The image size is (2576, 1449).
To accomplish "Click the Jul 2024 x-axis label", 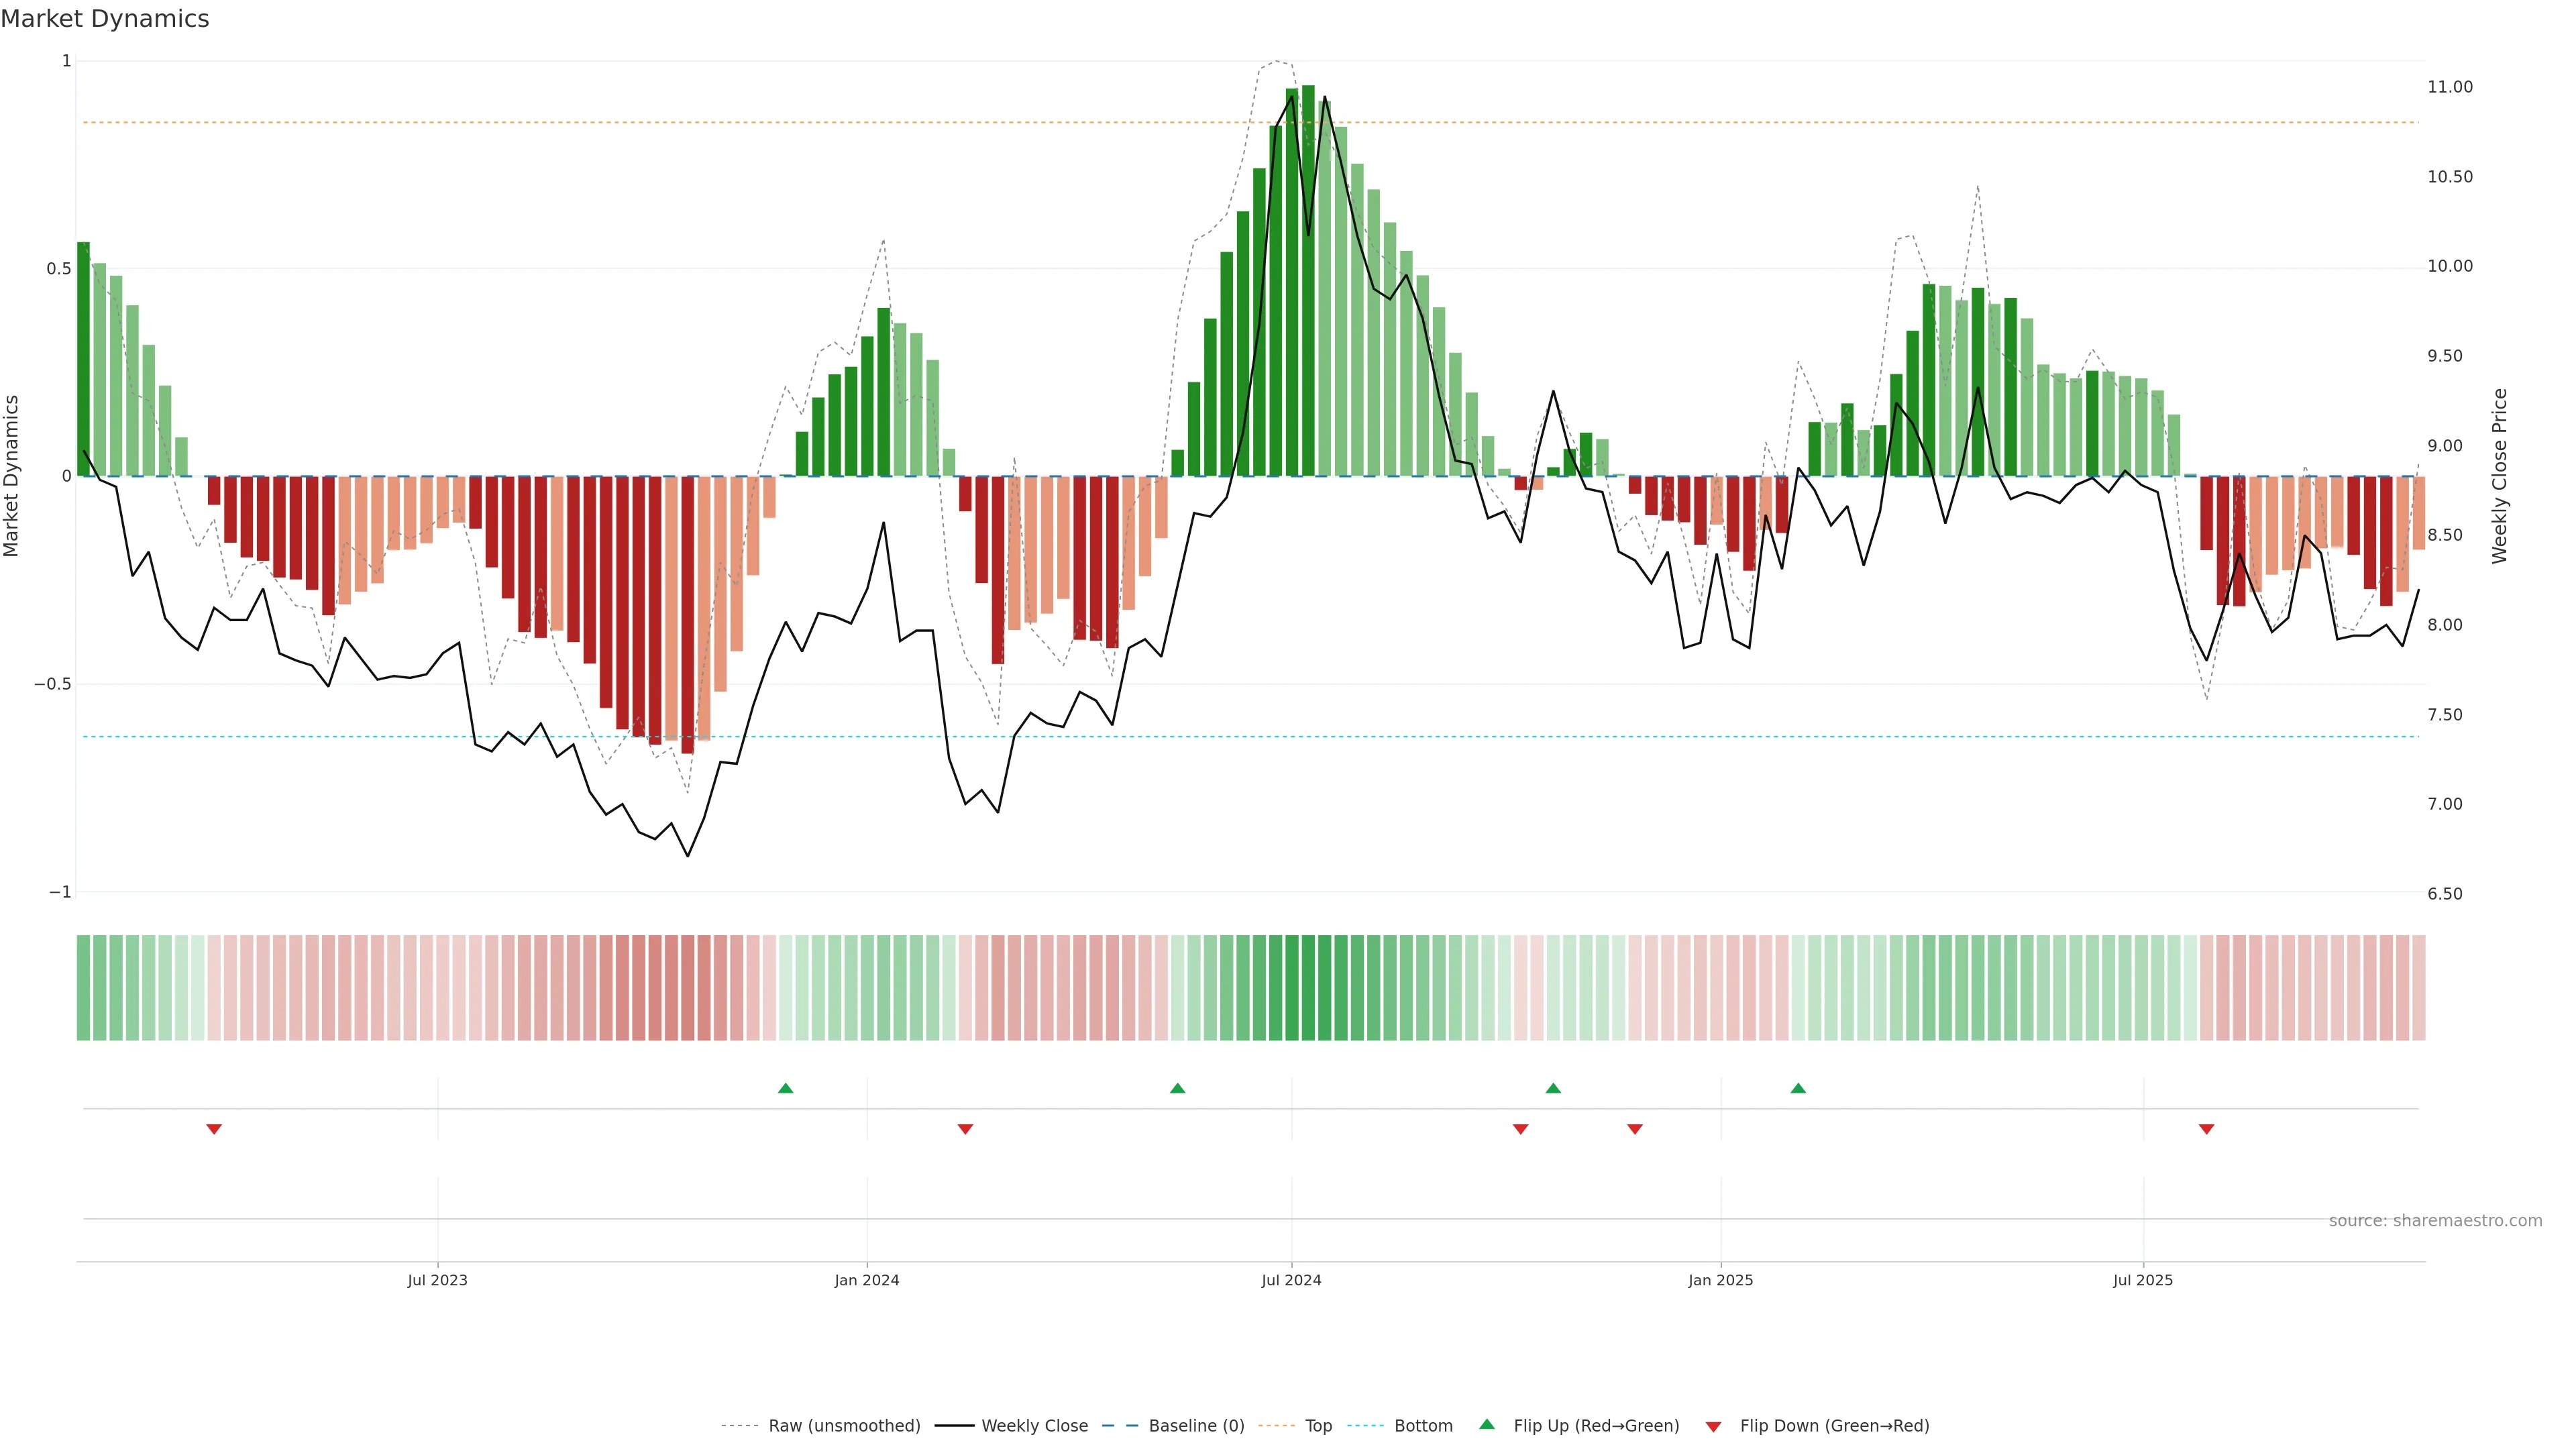I will (x=1291, y=1280).
